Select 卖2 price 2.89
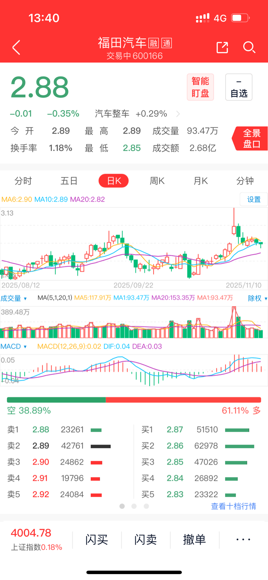The height and width of the screenshot is (580, 268). pyautogui.click(x=41, y=446)
